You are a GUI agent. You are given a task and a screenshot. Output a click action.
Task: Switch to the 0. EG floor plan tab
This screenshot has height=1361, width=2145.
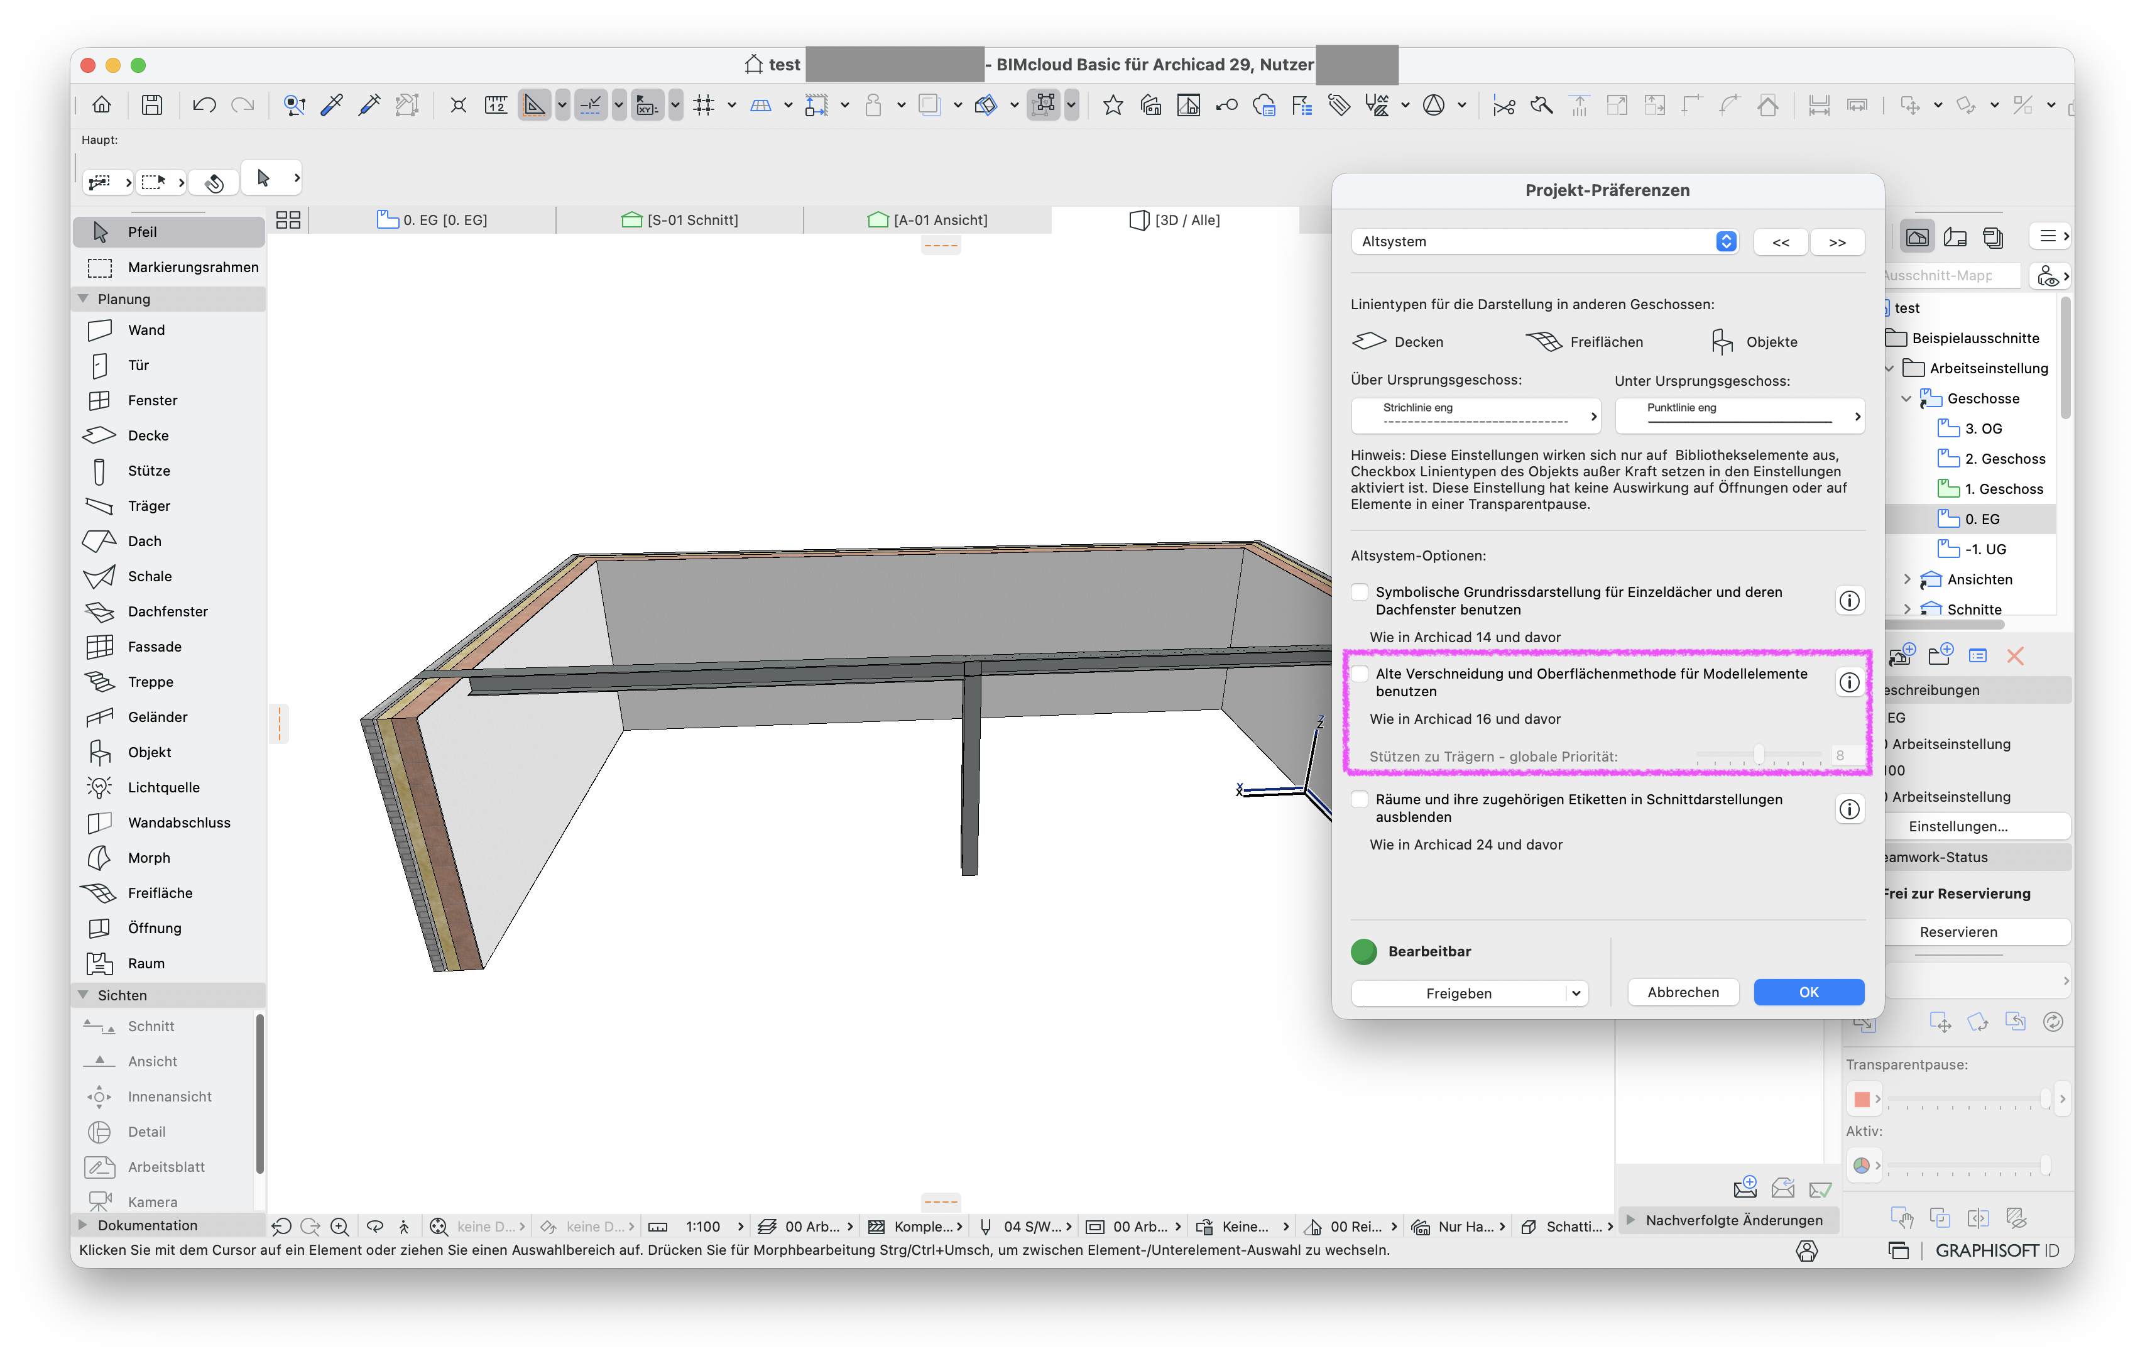click(432, 220)
